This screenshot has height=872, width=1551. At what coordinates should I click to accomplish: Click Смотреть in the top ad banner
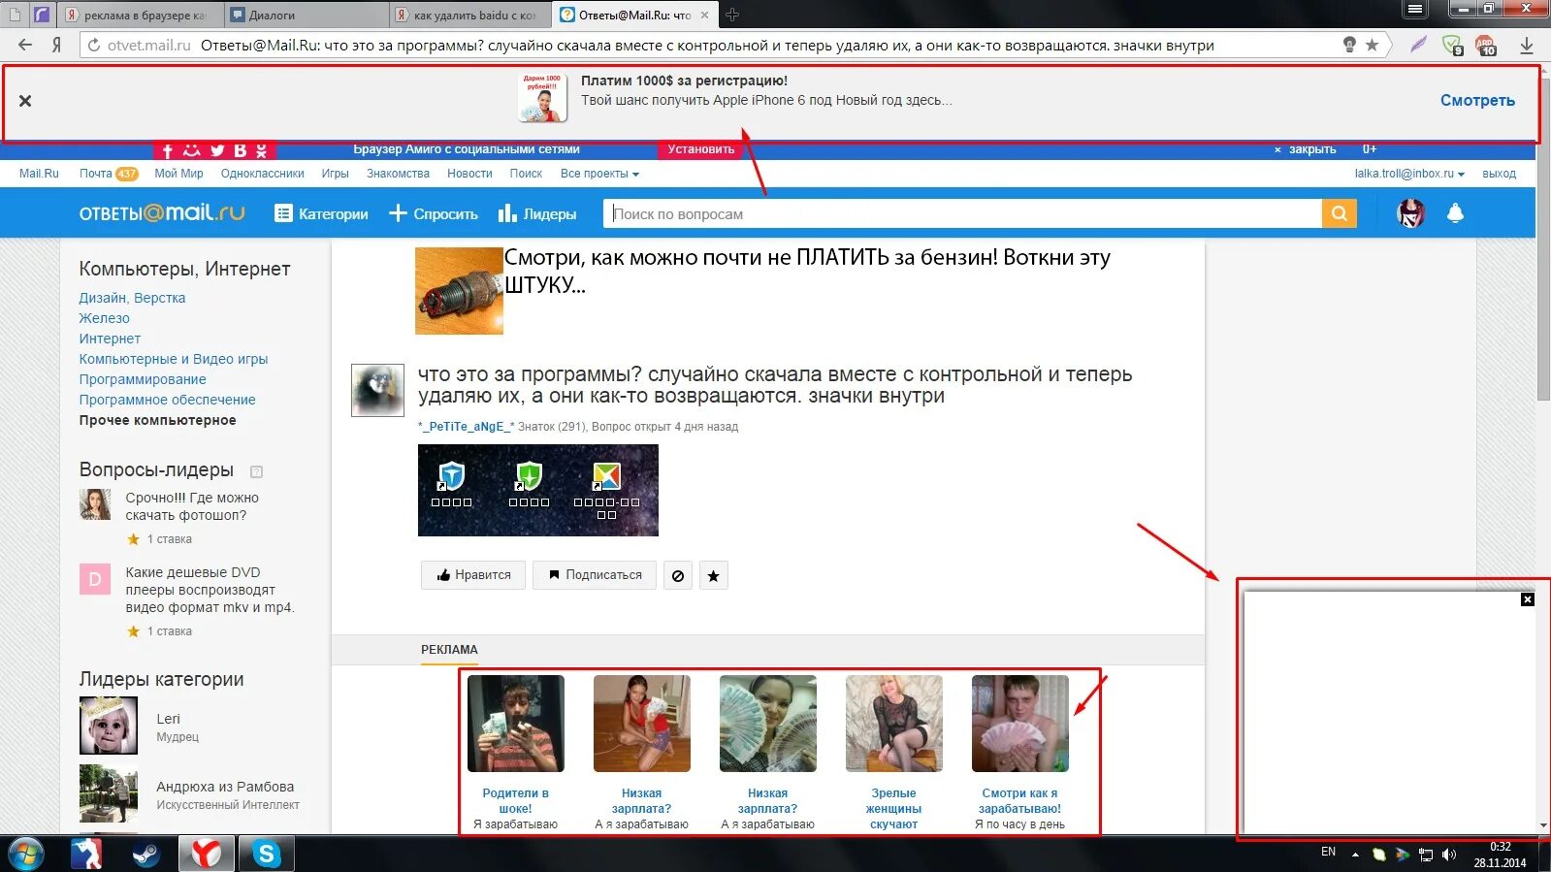pyautogui.click(x=1477, y=100)
